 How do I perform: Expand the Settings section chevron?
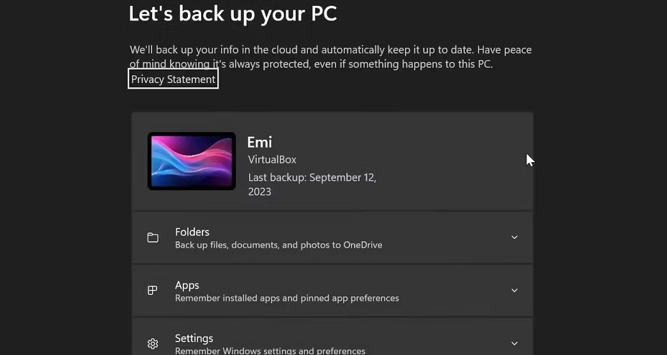coord(514,344)
